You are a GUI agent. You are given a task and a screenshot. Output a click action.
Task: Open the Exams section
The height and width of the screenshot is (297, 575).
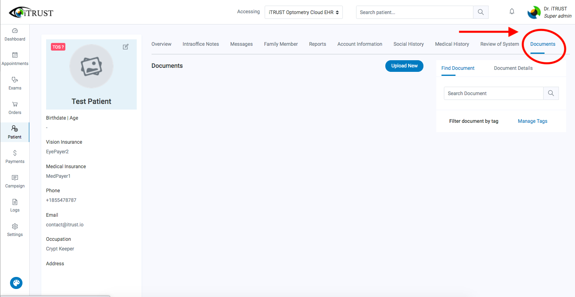click(14, 83)
